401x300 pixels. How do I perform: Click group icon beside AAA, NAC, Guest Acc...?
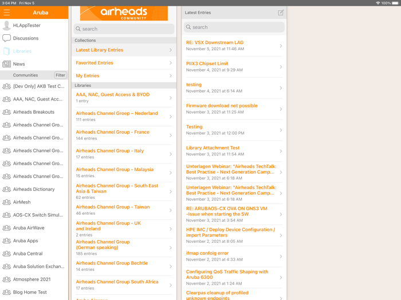click(7, 99)
